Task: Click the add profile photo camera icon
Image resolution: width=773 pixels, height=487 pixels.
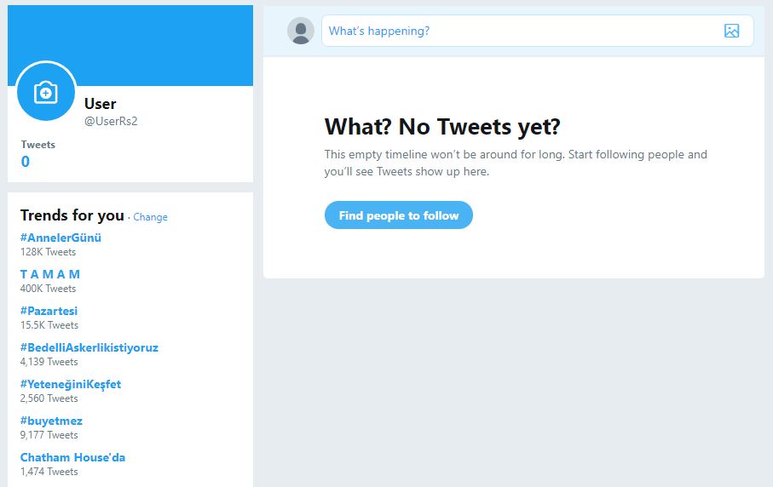Action: point(46,92)
